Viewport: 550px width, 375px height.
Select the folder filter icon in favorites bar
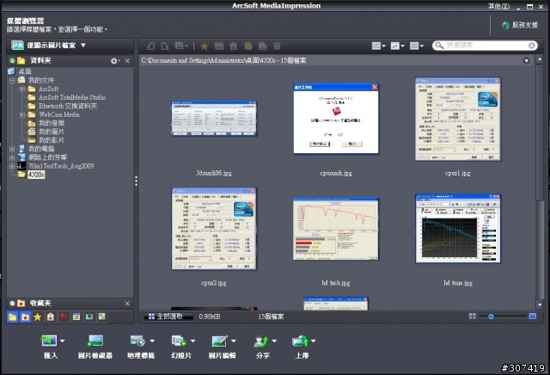coord(13,317)
